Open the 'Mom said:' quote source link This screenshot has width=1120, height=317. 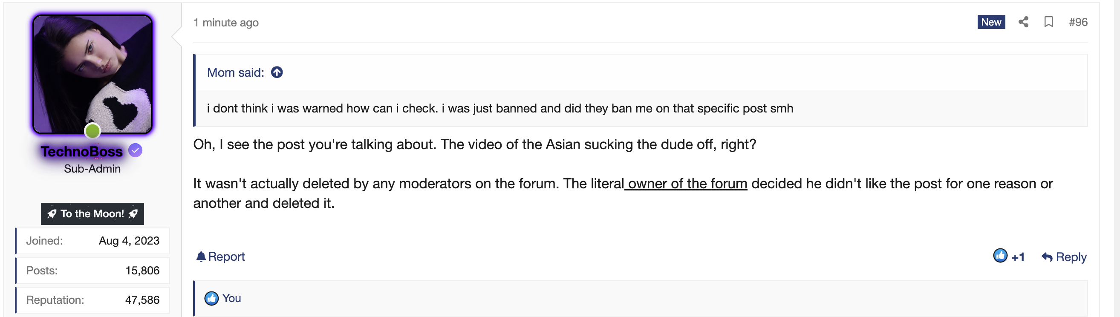coord(235,72)
